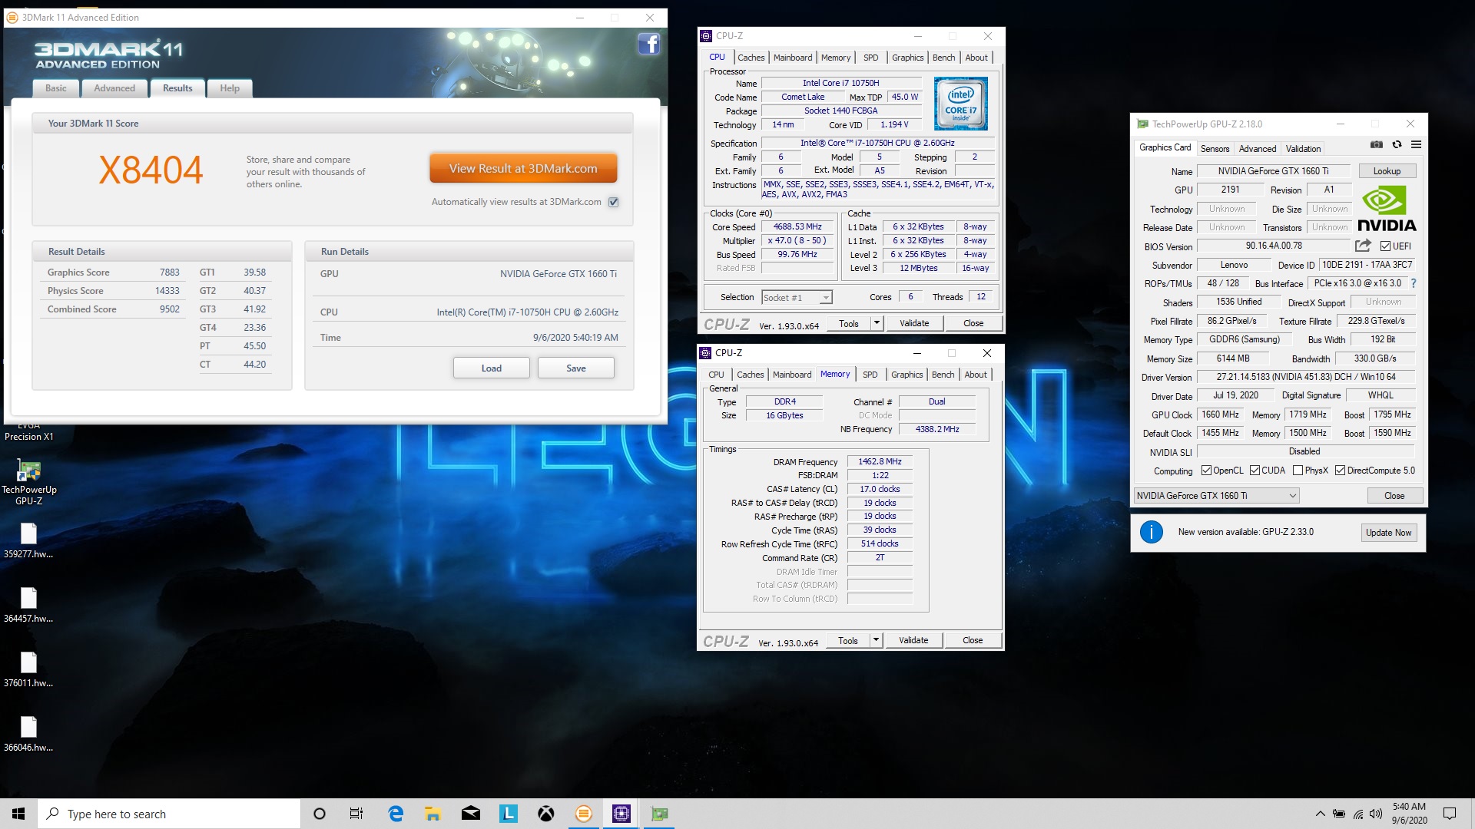Screen dimensions: 1475x829
Task: Toggle the CUDA checkbox
Action: pyautogui.click(x=1255, y=471)
